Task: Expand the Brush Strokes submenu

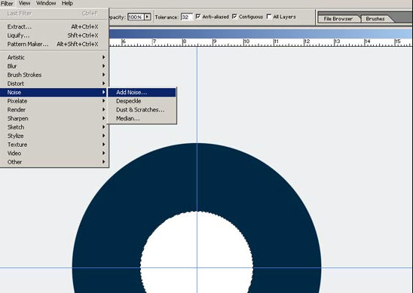Action: click(54, 75)
